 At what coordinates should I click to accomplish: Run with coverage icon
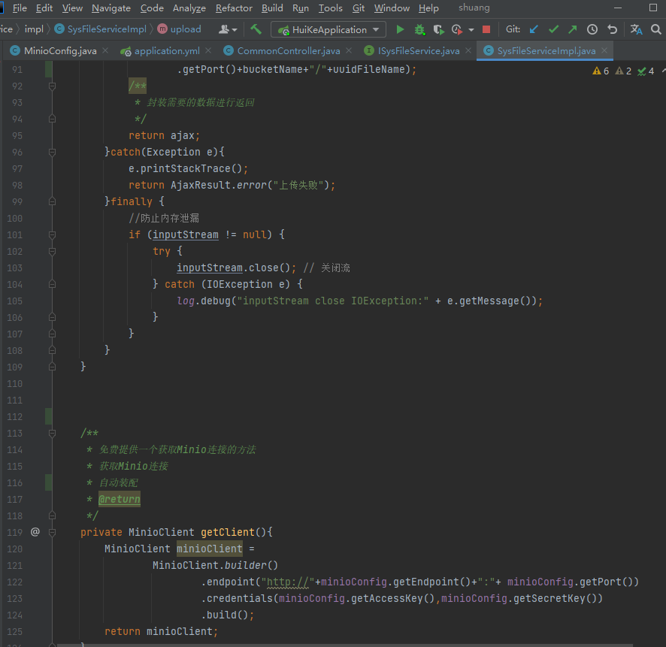(x=438, y=29)
